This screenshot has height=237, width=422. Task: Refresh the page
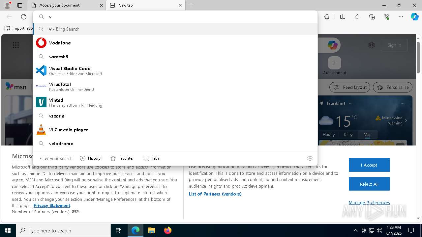pos(24,17)
